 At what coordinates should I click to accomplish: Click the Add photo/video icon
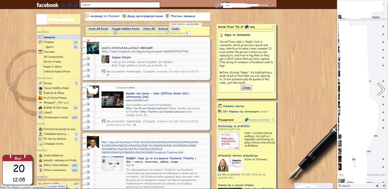coord(124,16)
